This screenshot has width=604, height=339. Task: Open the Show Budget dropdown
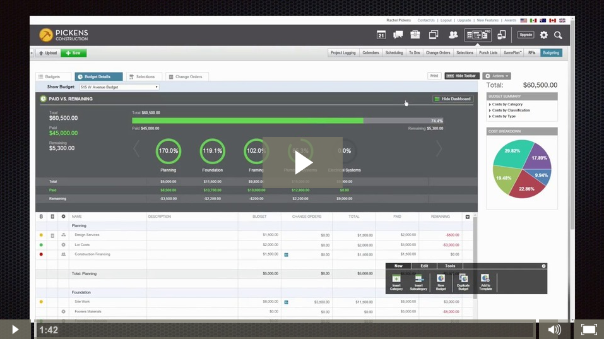click(x=119, y=87)
